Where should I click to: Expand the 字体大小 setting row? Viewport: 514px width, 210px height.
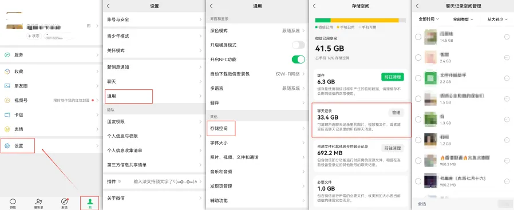(258, 143)
